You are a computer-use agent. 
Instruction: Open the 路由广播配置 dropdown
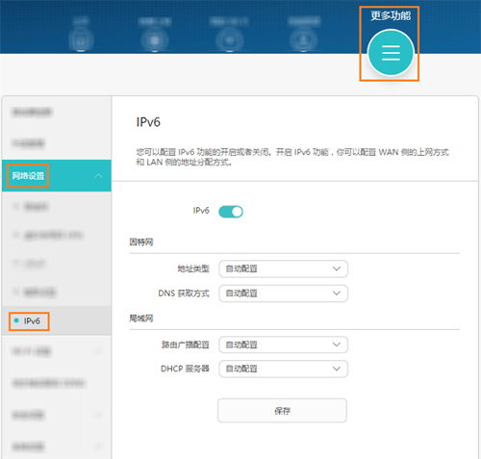tap(283, 344)
